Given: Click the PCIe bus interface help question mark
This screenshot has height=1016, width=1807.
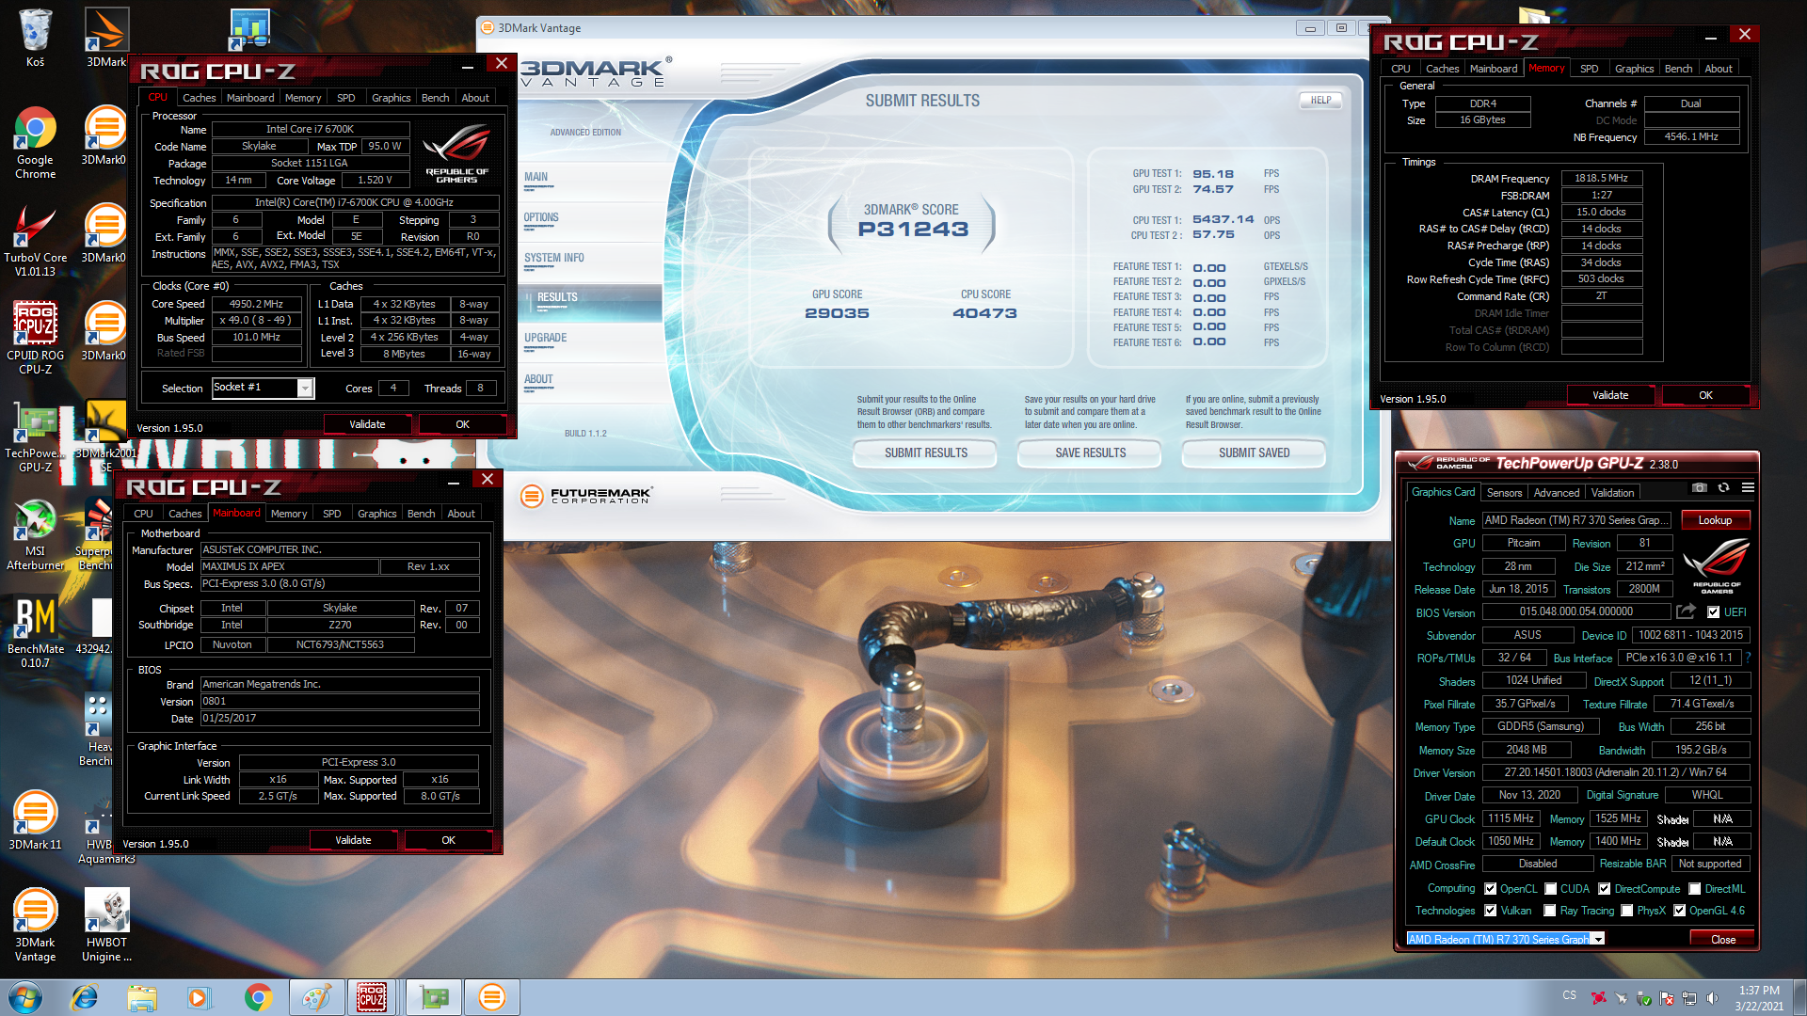Looking at the screenshot, I should (x=1748, y=658).
